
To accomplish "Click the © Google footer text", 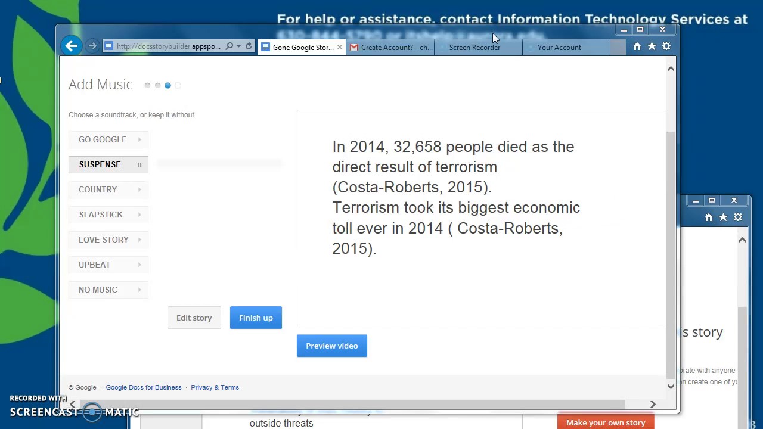I will (82, 387).
